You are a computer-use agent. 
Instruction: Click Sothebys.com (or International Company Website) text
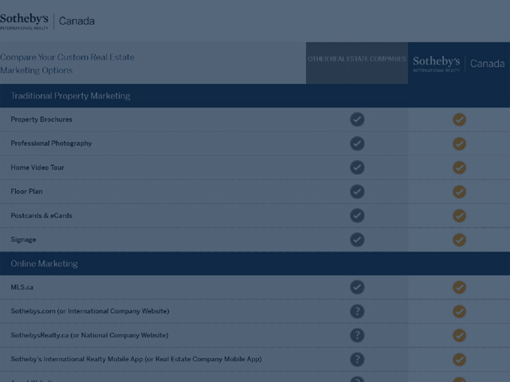coord(90,311)
